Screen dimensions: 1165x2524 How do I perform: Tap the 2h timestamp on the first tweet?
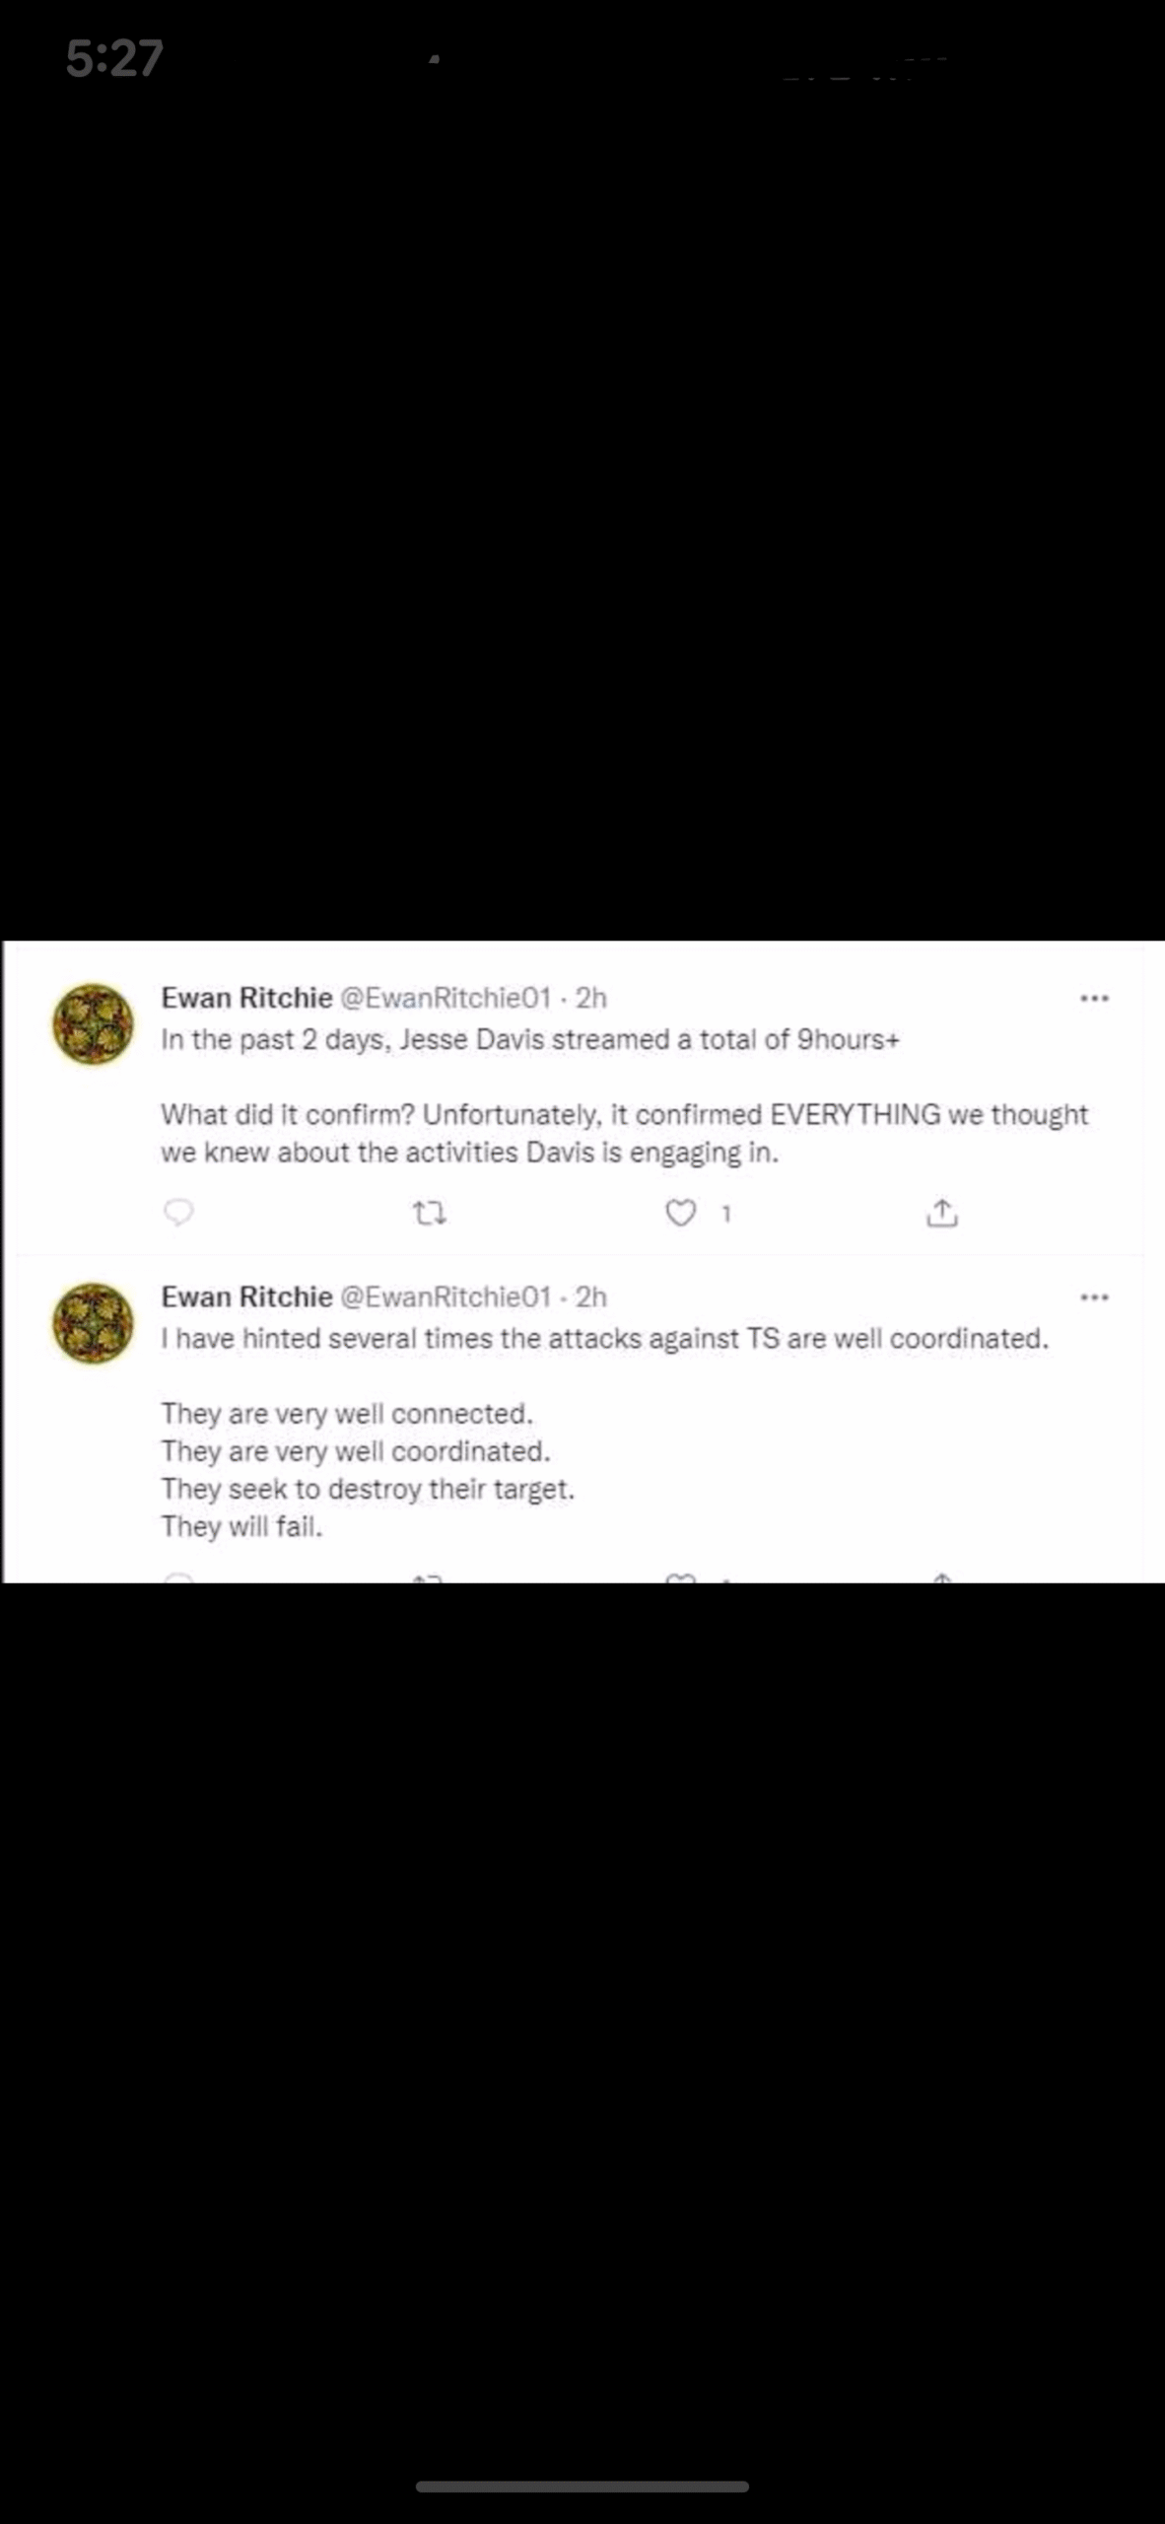pyautogui.click(x=591, y=998)
